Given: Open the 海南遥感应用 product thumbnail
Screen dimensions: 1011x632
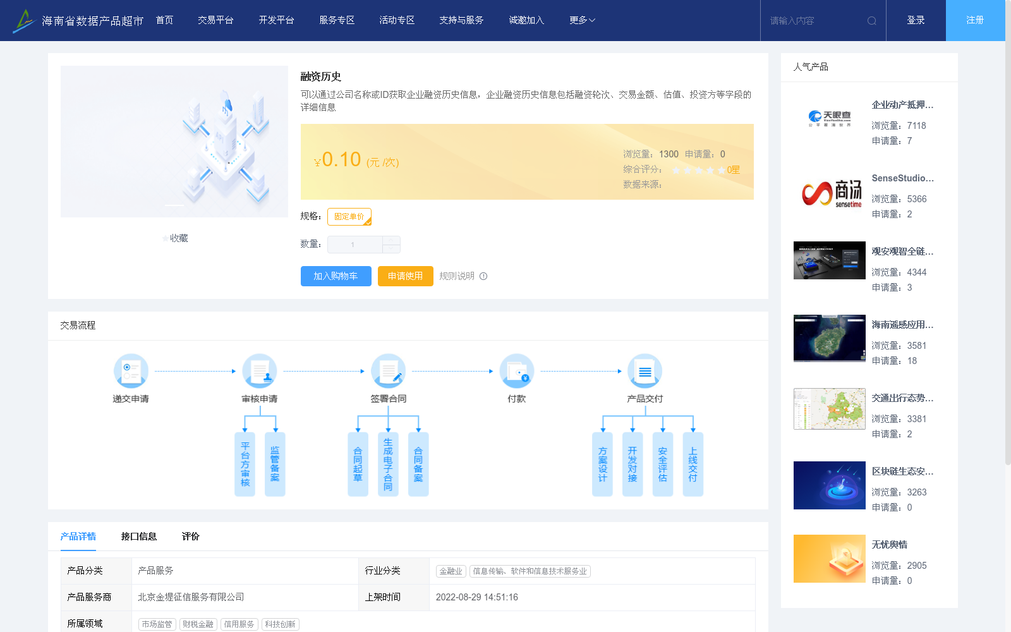Looking at the screenshot, I should click(830, 338).
